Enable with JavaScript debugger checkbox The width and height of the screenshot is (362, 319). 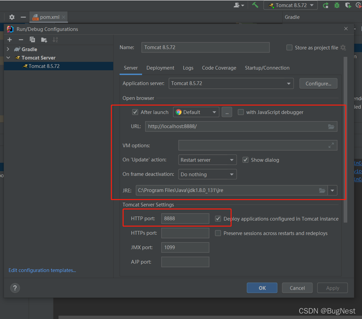click(240, 112)
